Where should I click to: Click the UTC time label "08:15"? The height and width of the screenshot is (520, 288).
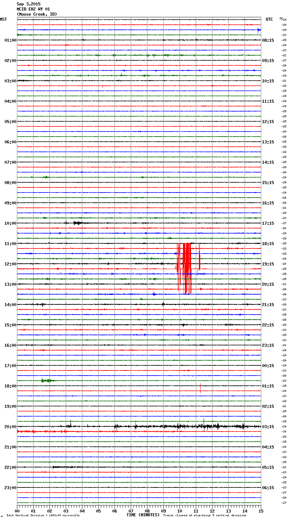268,40
